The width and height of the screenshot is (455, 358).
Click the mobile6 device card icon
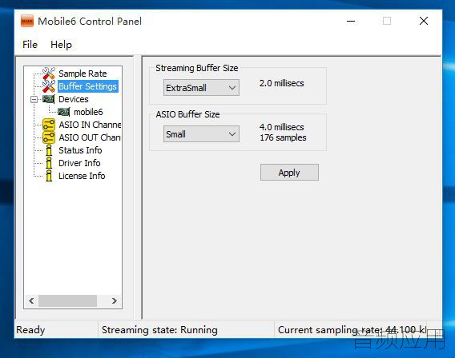coord(63,112)
